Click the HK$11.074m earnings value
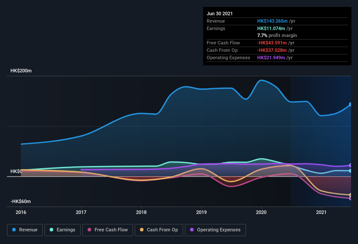 pyautogui.click(x=271, y=28)
